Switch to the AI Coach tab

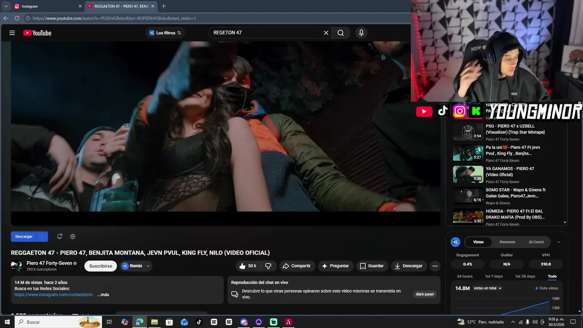point(536,242)
